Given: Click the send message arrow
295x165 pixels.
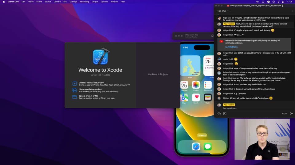Looking at the screenshot, I should click(x=291, y=114).
